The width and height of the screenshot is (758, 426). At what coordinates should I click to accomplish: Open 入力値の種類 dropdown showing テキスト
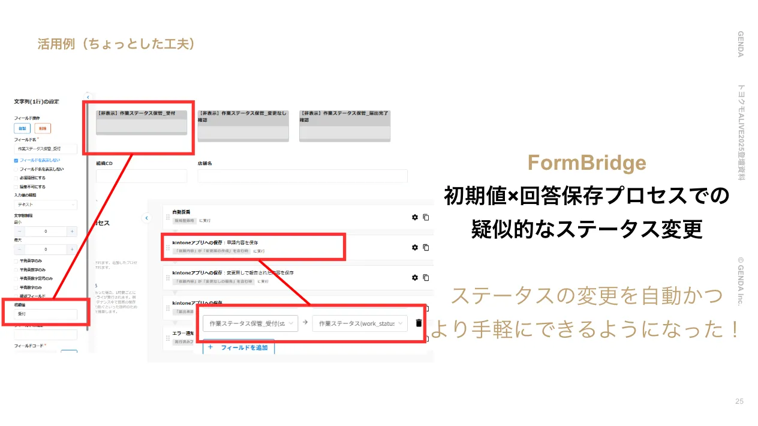46,205
